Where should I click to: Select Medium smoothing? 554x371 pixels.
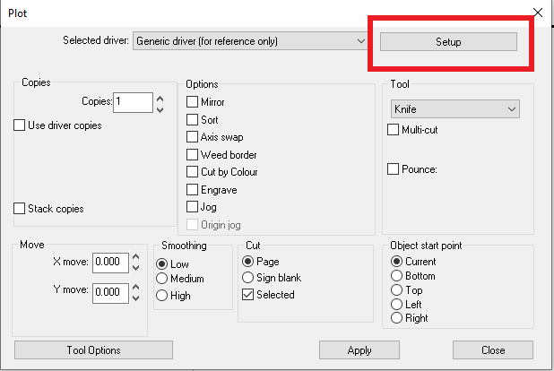point(162,279)
